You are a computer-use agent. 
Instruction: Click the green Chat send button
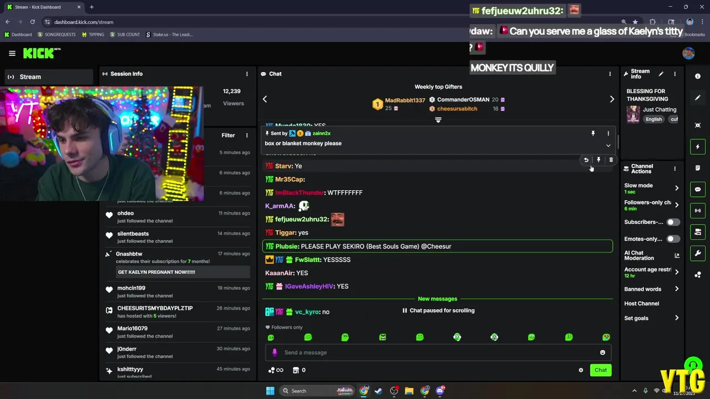point(601,370)
